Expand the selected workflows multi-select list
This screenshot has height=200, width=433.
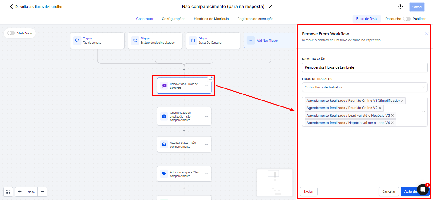click(x=423, y=112)
